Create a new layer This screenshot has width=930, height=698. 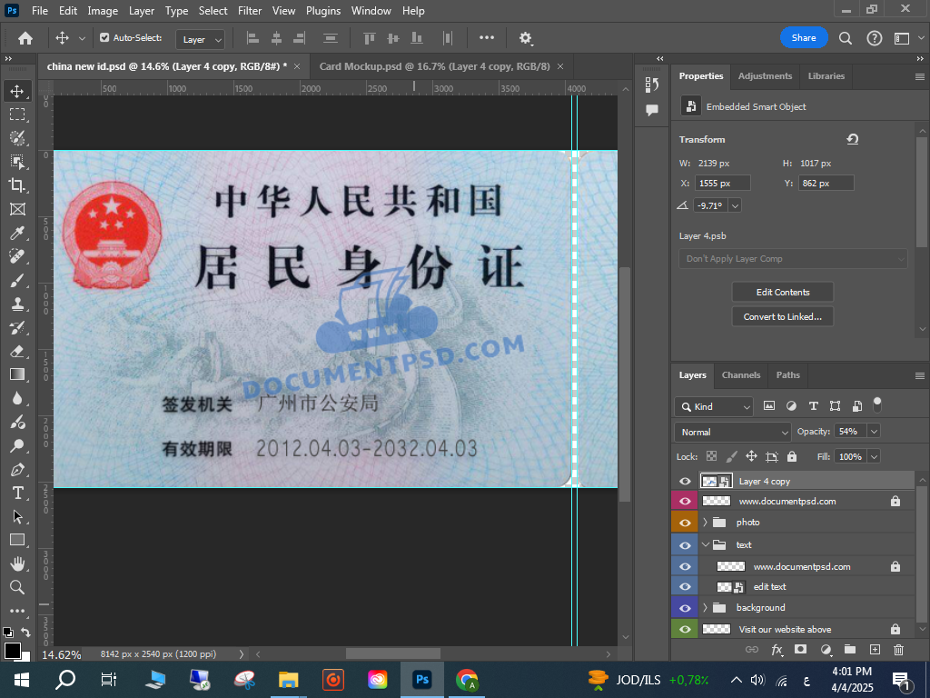click(x=875, y=649)
